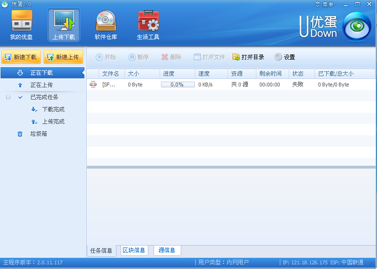377x270 pixels.
Task: Click the 开始 start toolbar button
Action: point(106,57)
